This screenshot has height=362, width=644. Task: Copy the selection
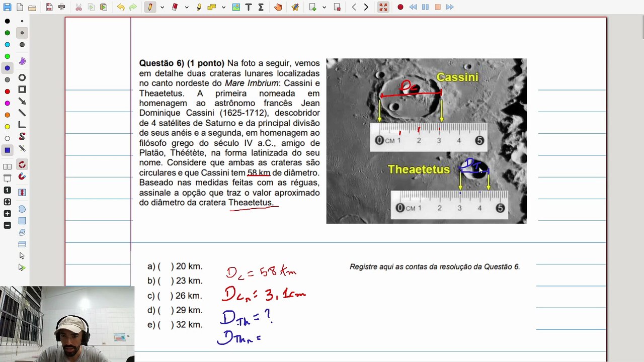click(x=91, y=7)
